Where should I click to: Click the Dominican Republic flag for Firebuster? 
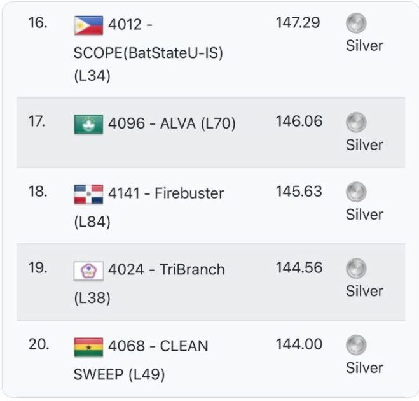tap(88, 194)
